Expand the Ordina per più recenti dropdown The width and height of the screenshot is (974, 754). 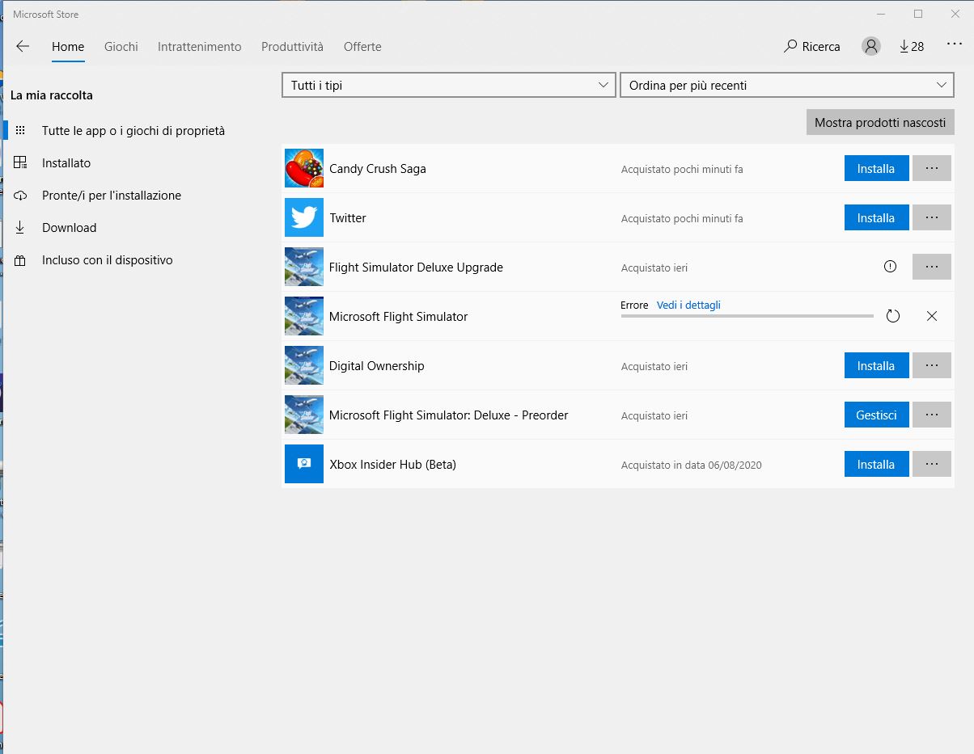coord(787,85)
